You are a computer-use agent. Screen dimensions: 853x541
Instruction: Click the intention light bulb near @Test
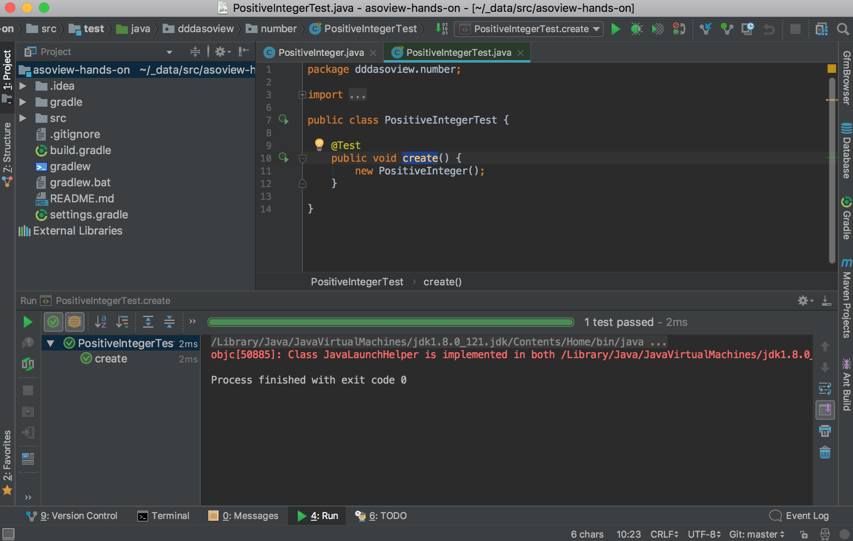319,145
